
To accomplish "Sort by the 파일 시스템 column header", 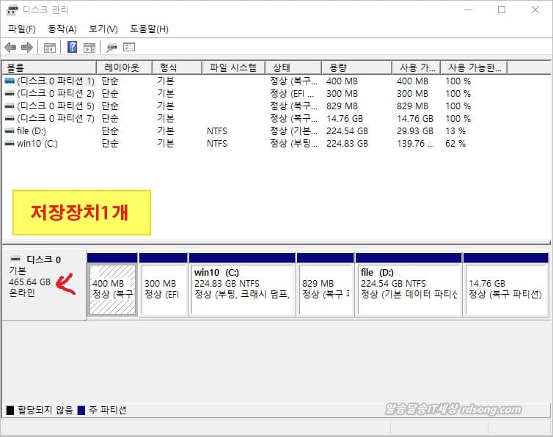I will coord(232,67).
